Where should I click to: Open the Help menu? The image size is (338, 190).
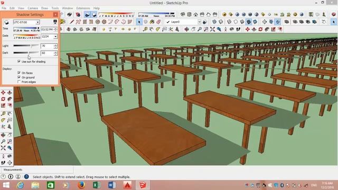click(x=97, y=8)
